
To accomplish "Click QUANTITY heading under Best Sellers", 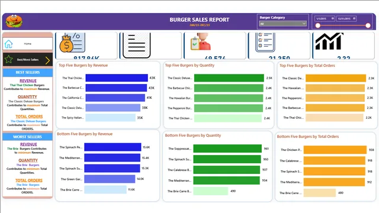I will 27,97.
